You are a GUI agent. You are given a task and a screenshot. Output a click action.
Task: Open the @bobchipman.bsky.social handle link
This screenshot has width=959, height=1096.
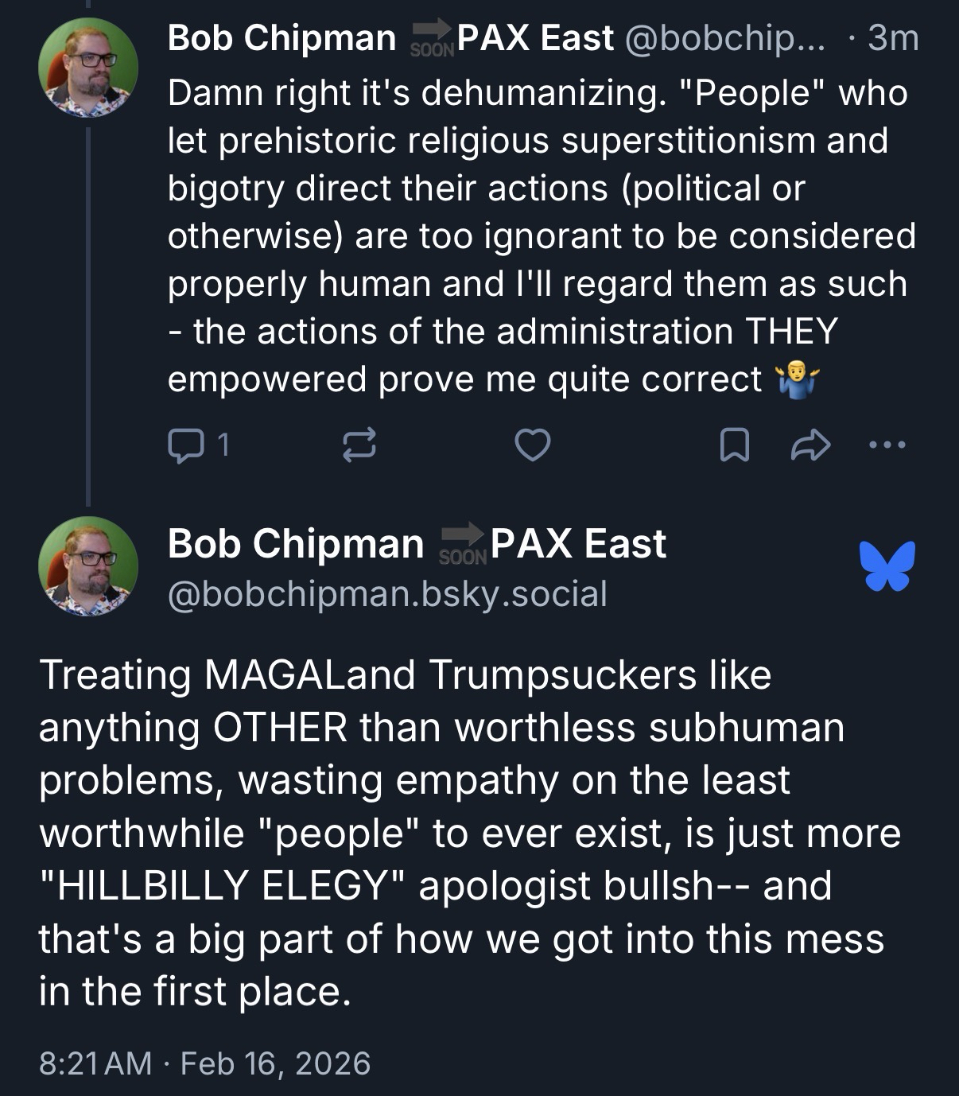pyautogui.click(x=387, y=593)
